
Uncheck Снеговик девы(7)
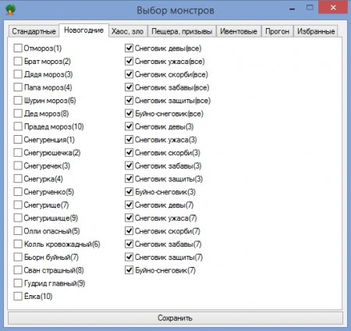[x=129, y=205]
